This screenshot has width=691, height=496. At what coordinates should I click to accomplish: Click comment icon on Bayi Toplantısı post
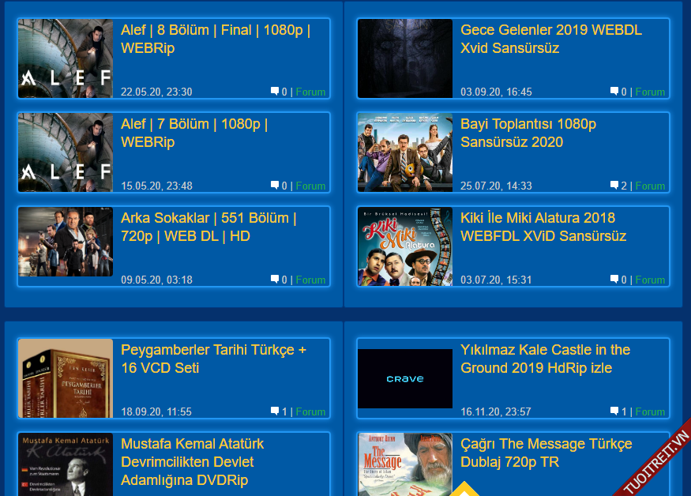[x=614, y=185]
